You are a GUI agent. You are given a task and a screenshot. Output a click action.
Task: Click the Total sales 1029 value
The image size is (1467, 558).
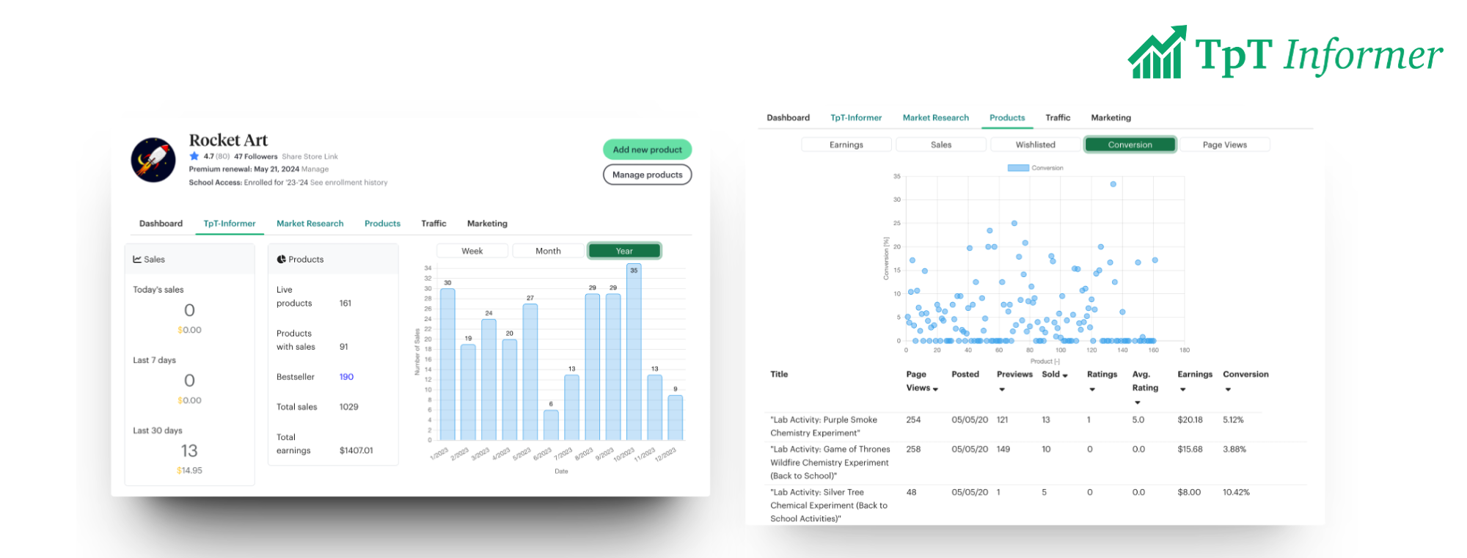tap(348, 407)
